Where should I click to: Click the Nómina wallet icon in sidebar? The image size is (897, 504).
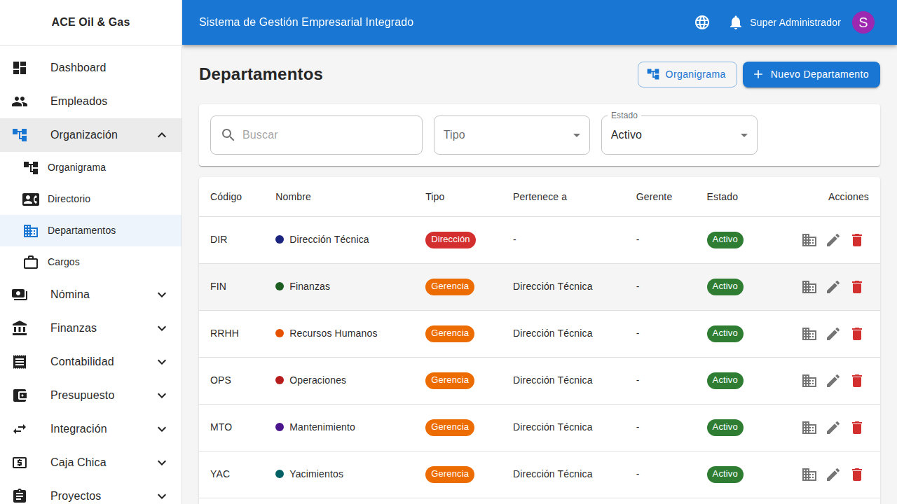tap(20, 294)
